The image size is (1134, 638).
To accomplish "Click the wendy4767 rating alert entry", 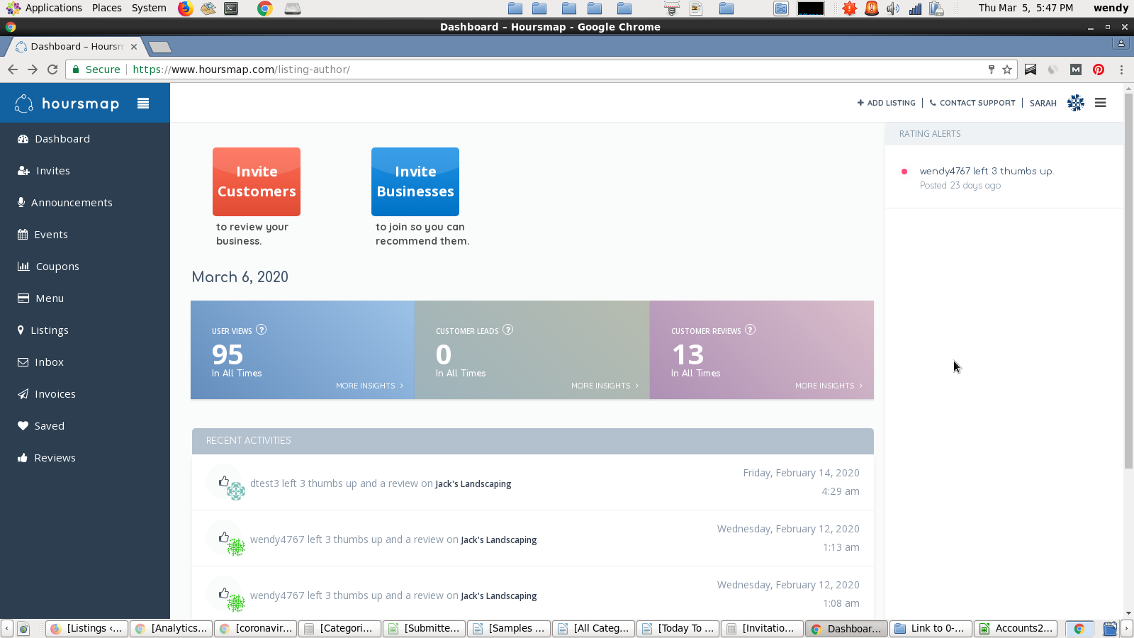I will 987,172.
